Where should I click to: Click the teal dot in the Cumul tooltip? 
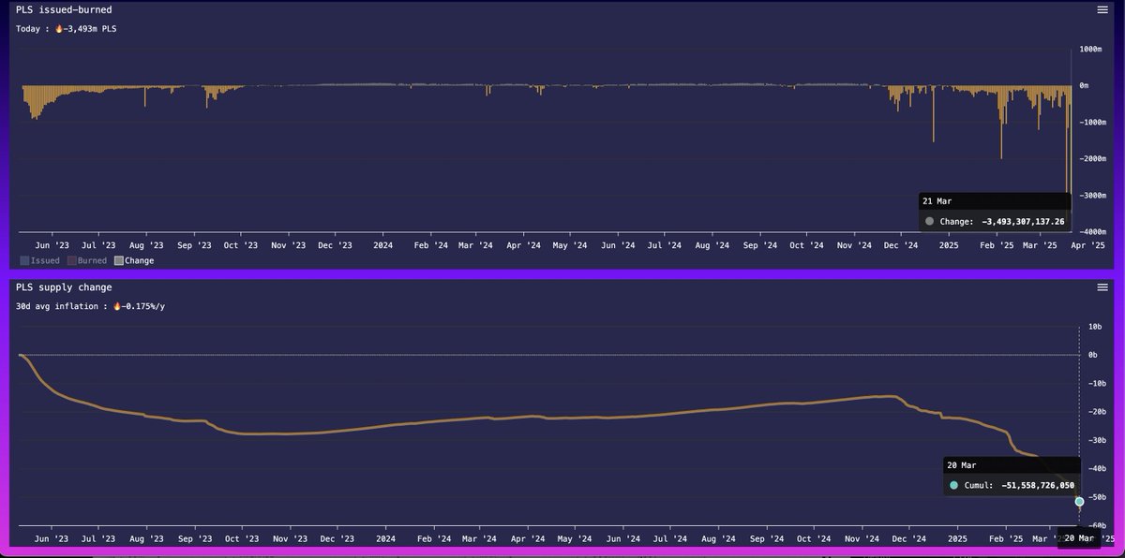(x=953, y=485)
